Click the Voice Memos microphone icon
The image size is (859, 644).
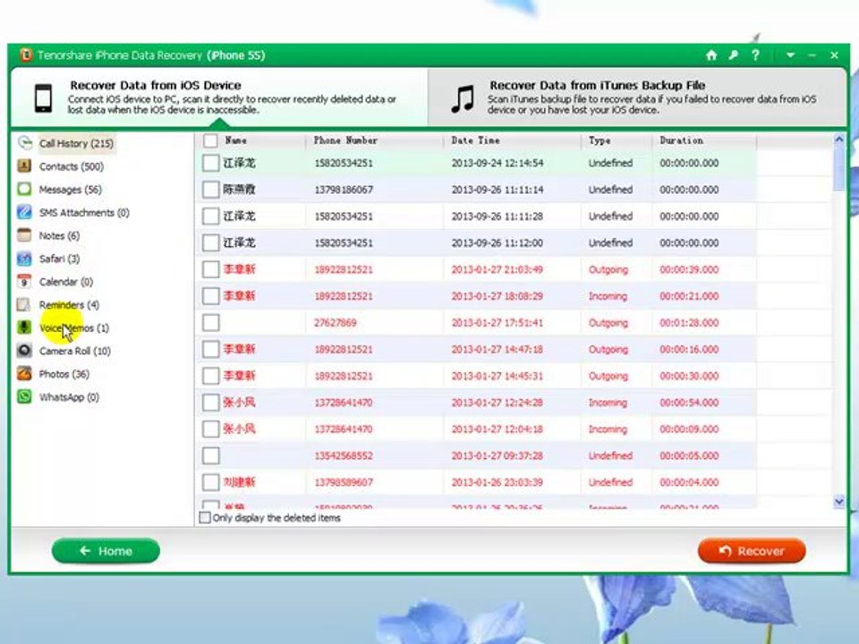(x=24, y=327)
